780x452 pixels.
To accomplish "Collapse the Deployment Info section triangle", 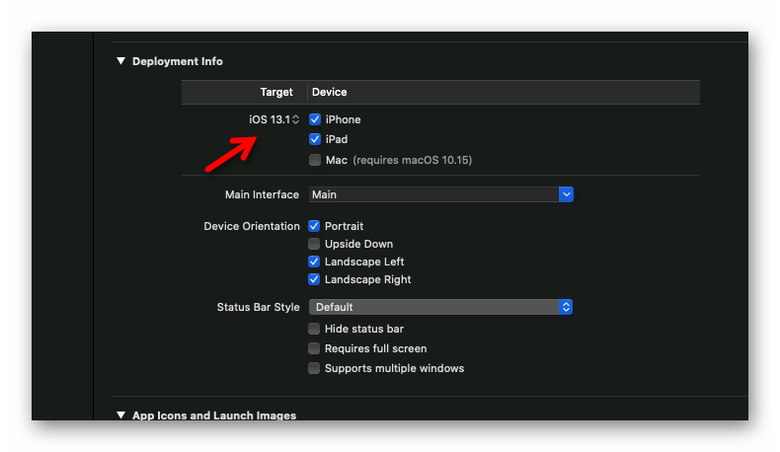I will [121, 61].
